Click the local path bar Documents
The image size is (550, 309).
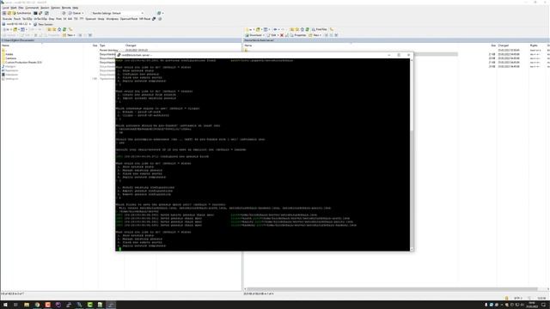(x=121, y=40)
